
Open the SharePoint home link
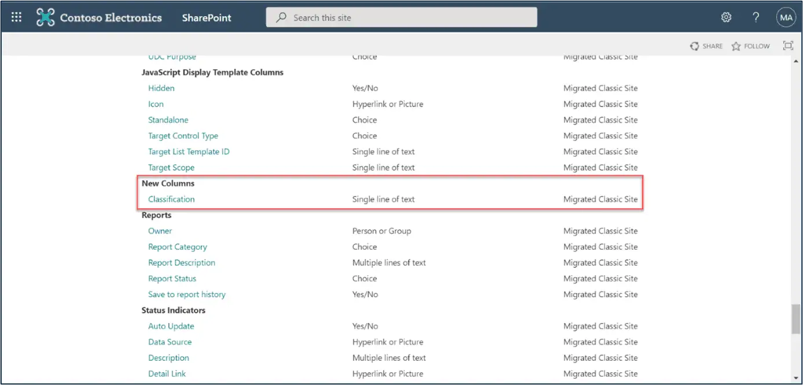(x=207, y=17)
